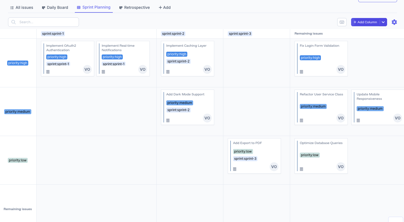
Task: Click the Add Column button
Action: (365, 22)
